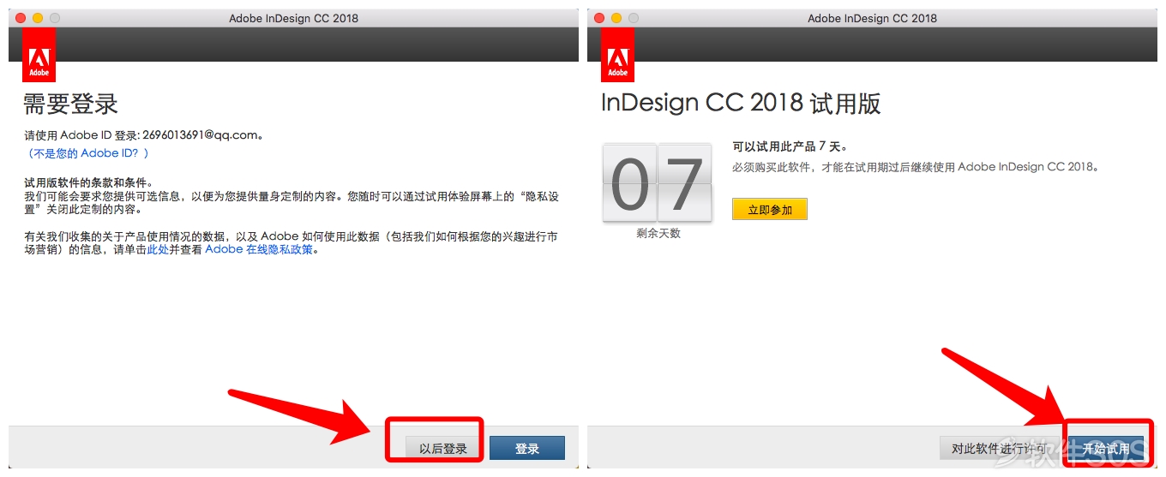
Task: Click the 可以试用此产品 7 天 text
Action: pyautogui.click(x=790, y=146)
